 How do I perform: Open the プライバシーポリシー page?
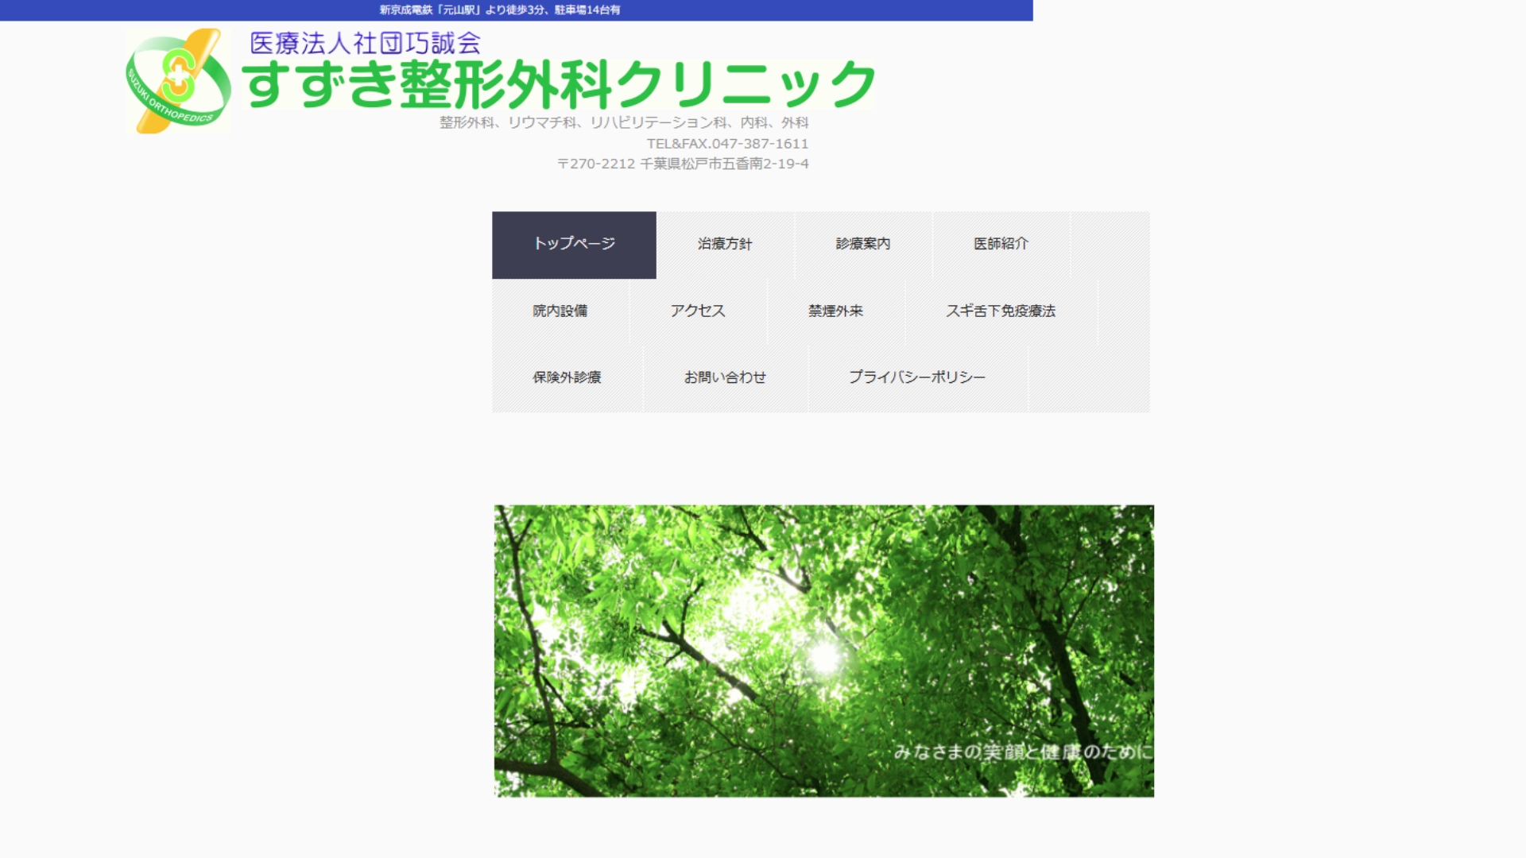tap(916, 377)
